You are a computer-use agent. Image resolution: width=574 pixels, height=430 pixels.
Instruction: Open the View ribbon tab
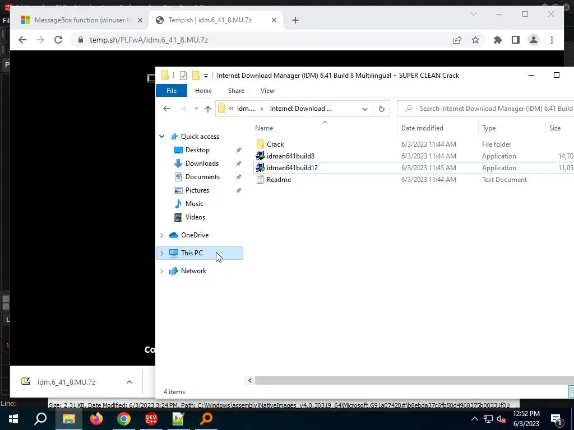coord(267,91)
